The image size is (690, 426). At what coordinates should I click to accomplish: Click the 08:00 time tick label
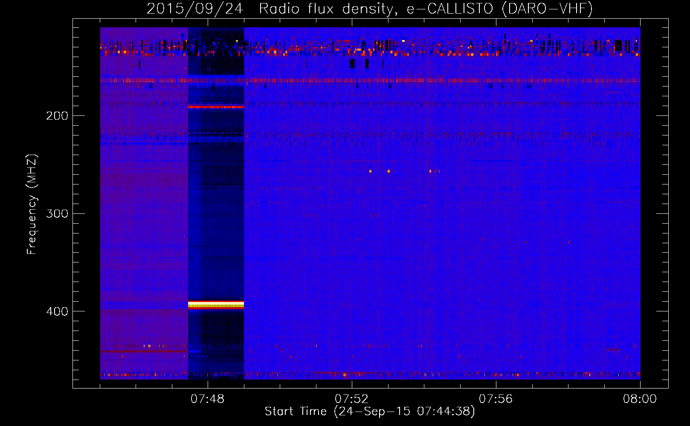click(x=640, y=399)
